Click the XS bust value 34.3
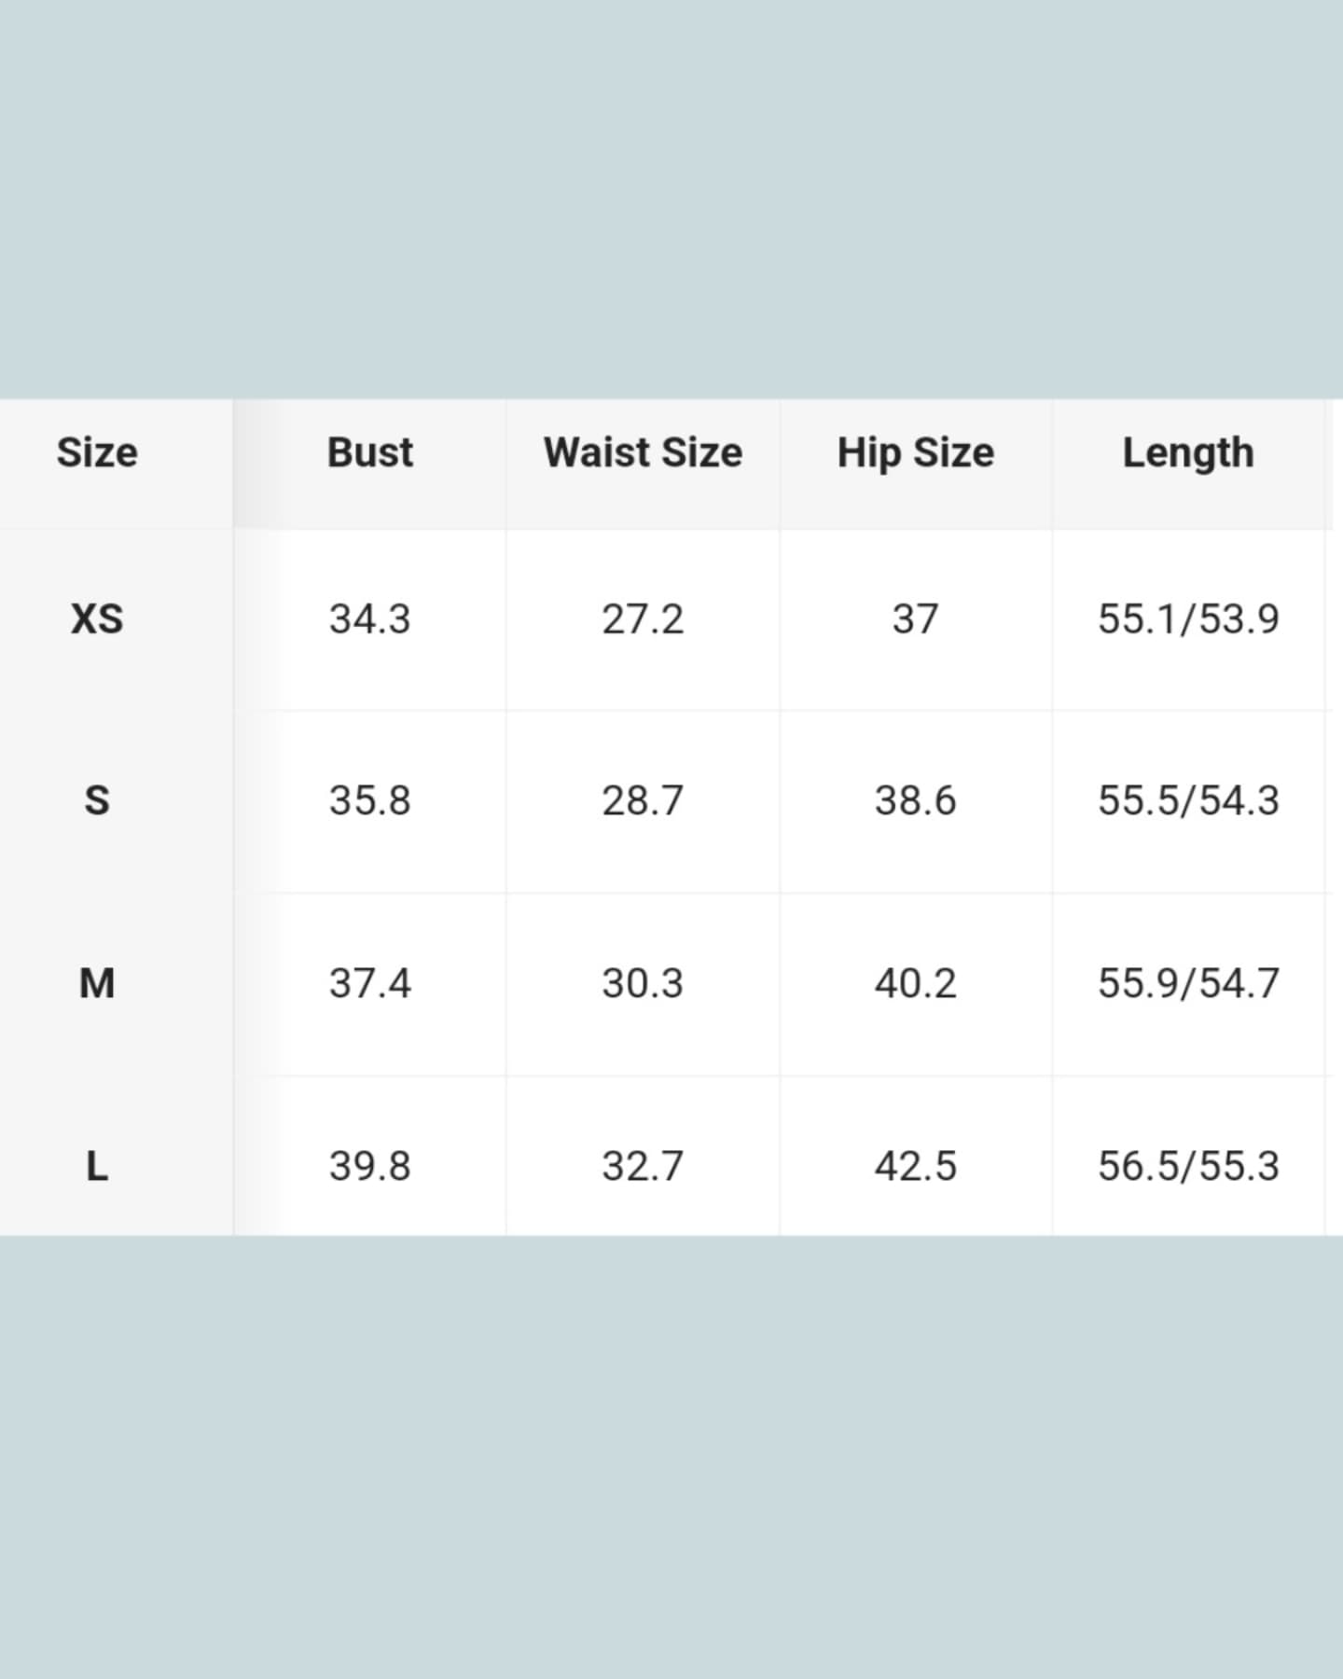This screenshot has width=1343, height=1679. click(369, 619)
